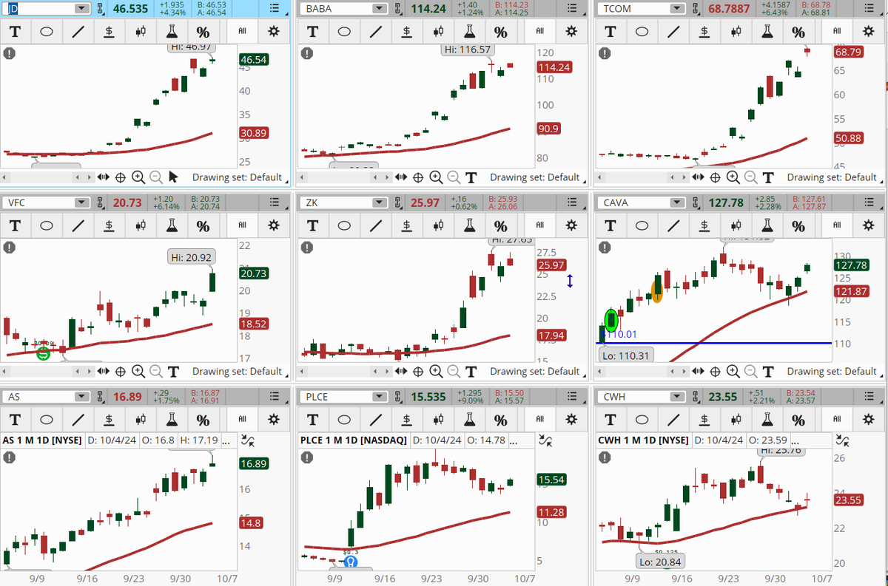This screenshot has width=888, height=586.
Task: Activate the crosshair icon under CAVA chart
Action: click(x=716, y=371)
